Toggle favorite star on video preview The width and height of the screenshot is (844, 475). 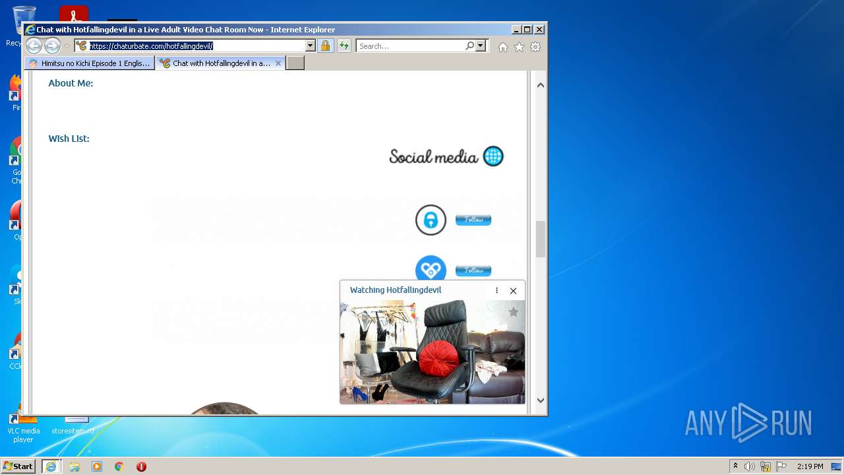(x=513, y=312)
